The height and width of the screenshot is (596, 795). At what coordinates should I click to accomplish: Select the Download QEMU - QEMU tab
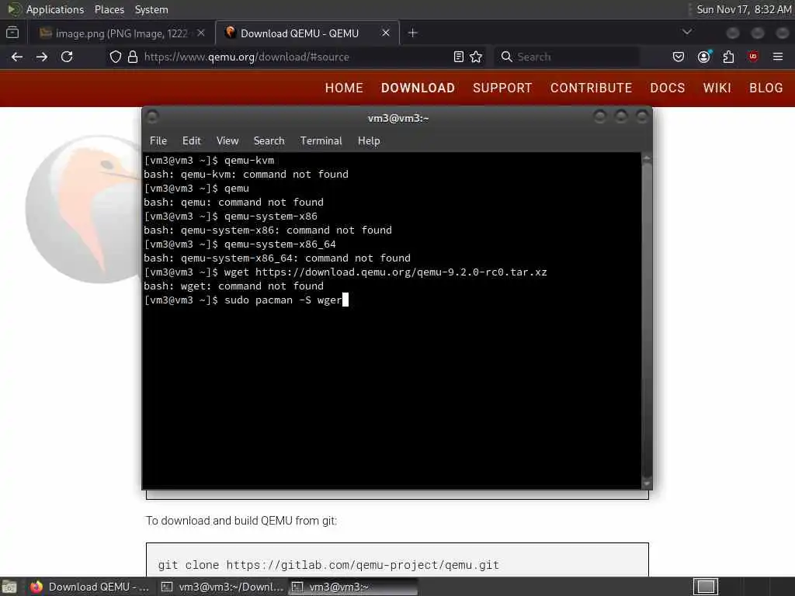tap(307, 33)
